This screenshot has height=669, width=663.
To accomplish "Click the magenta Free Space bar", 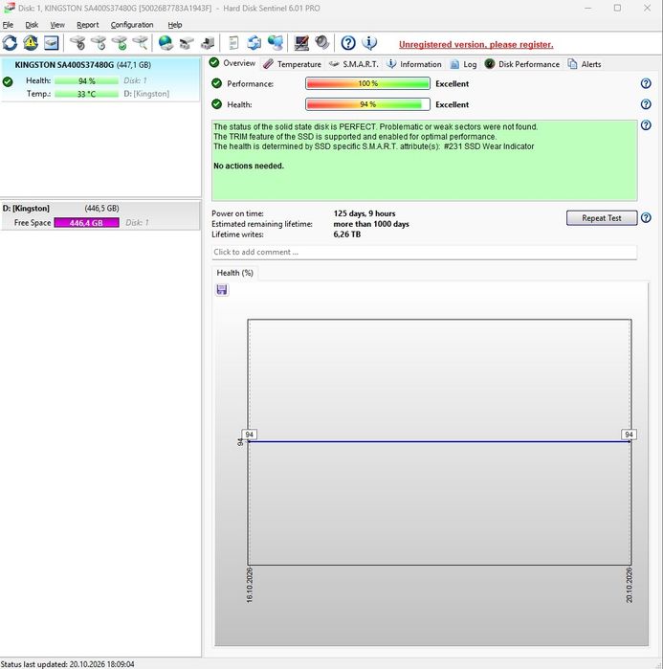I will coord(86,223).
